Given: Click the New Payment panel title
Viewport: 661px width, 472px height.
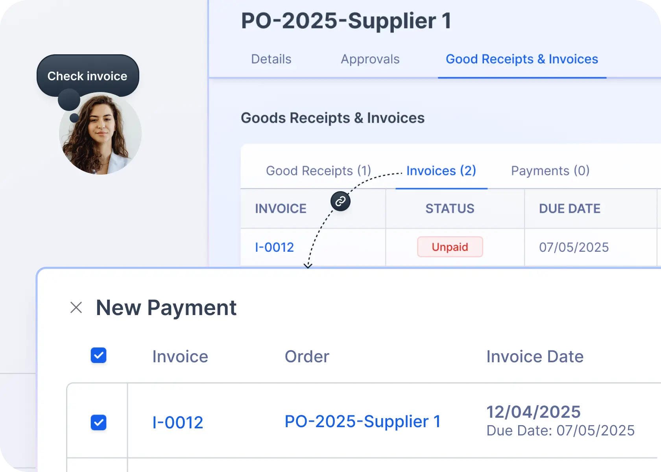Looking at the screenshot, I should [x=166, y=308].
